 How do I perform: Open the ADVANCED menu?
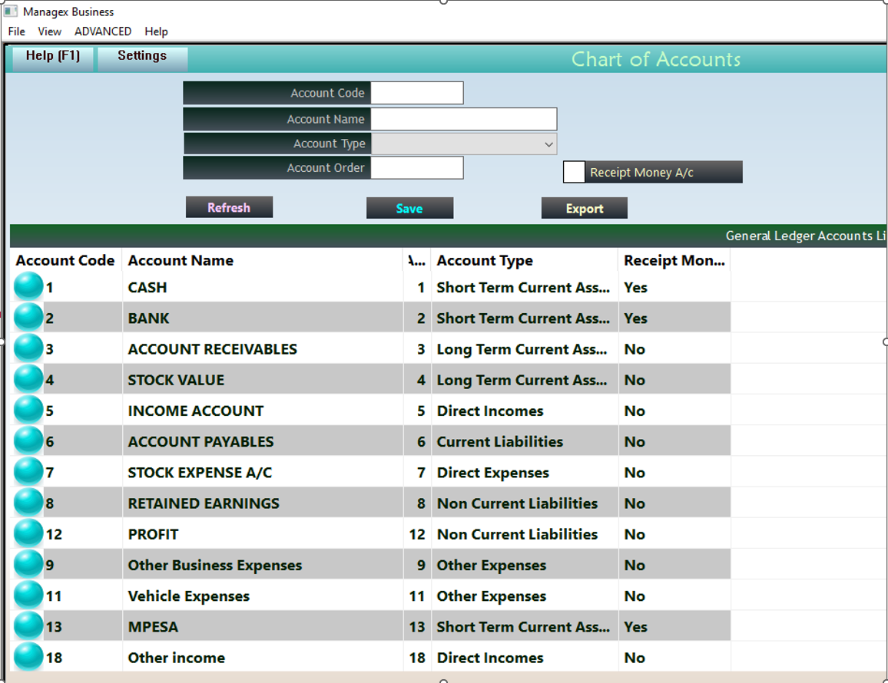pos(103,31)
